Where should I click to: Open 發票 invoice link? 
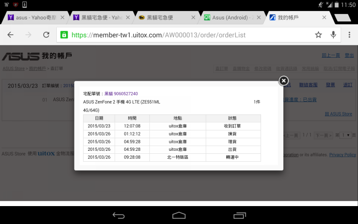click(330, 85)
